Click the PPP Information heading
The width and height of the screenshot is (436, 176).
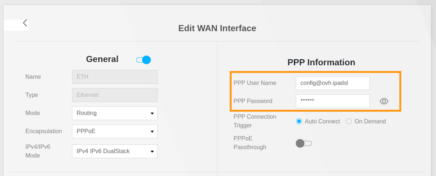click(321, 62)
